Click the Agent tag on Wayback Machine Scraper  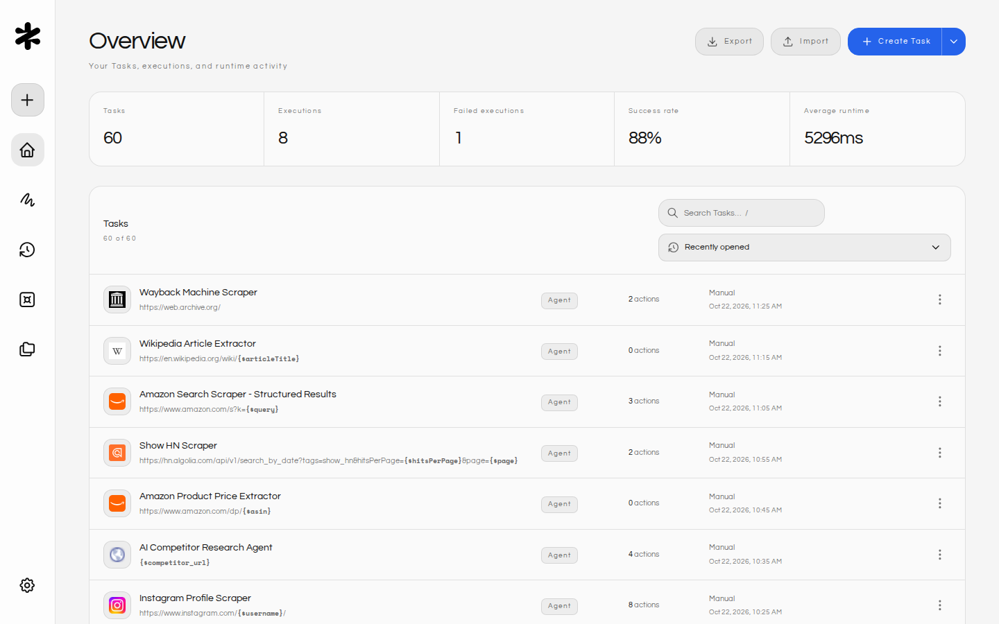pos(559,300)
